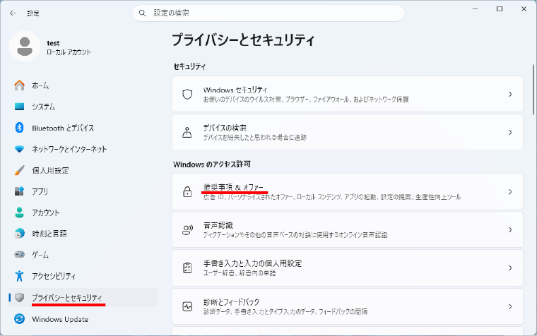This screenshot has height=336, width=537.
Task: Open 推奨事項 & オファー settings
Action: point(348,191)
